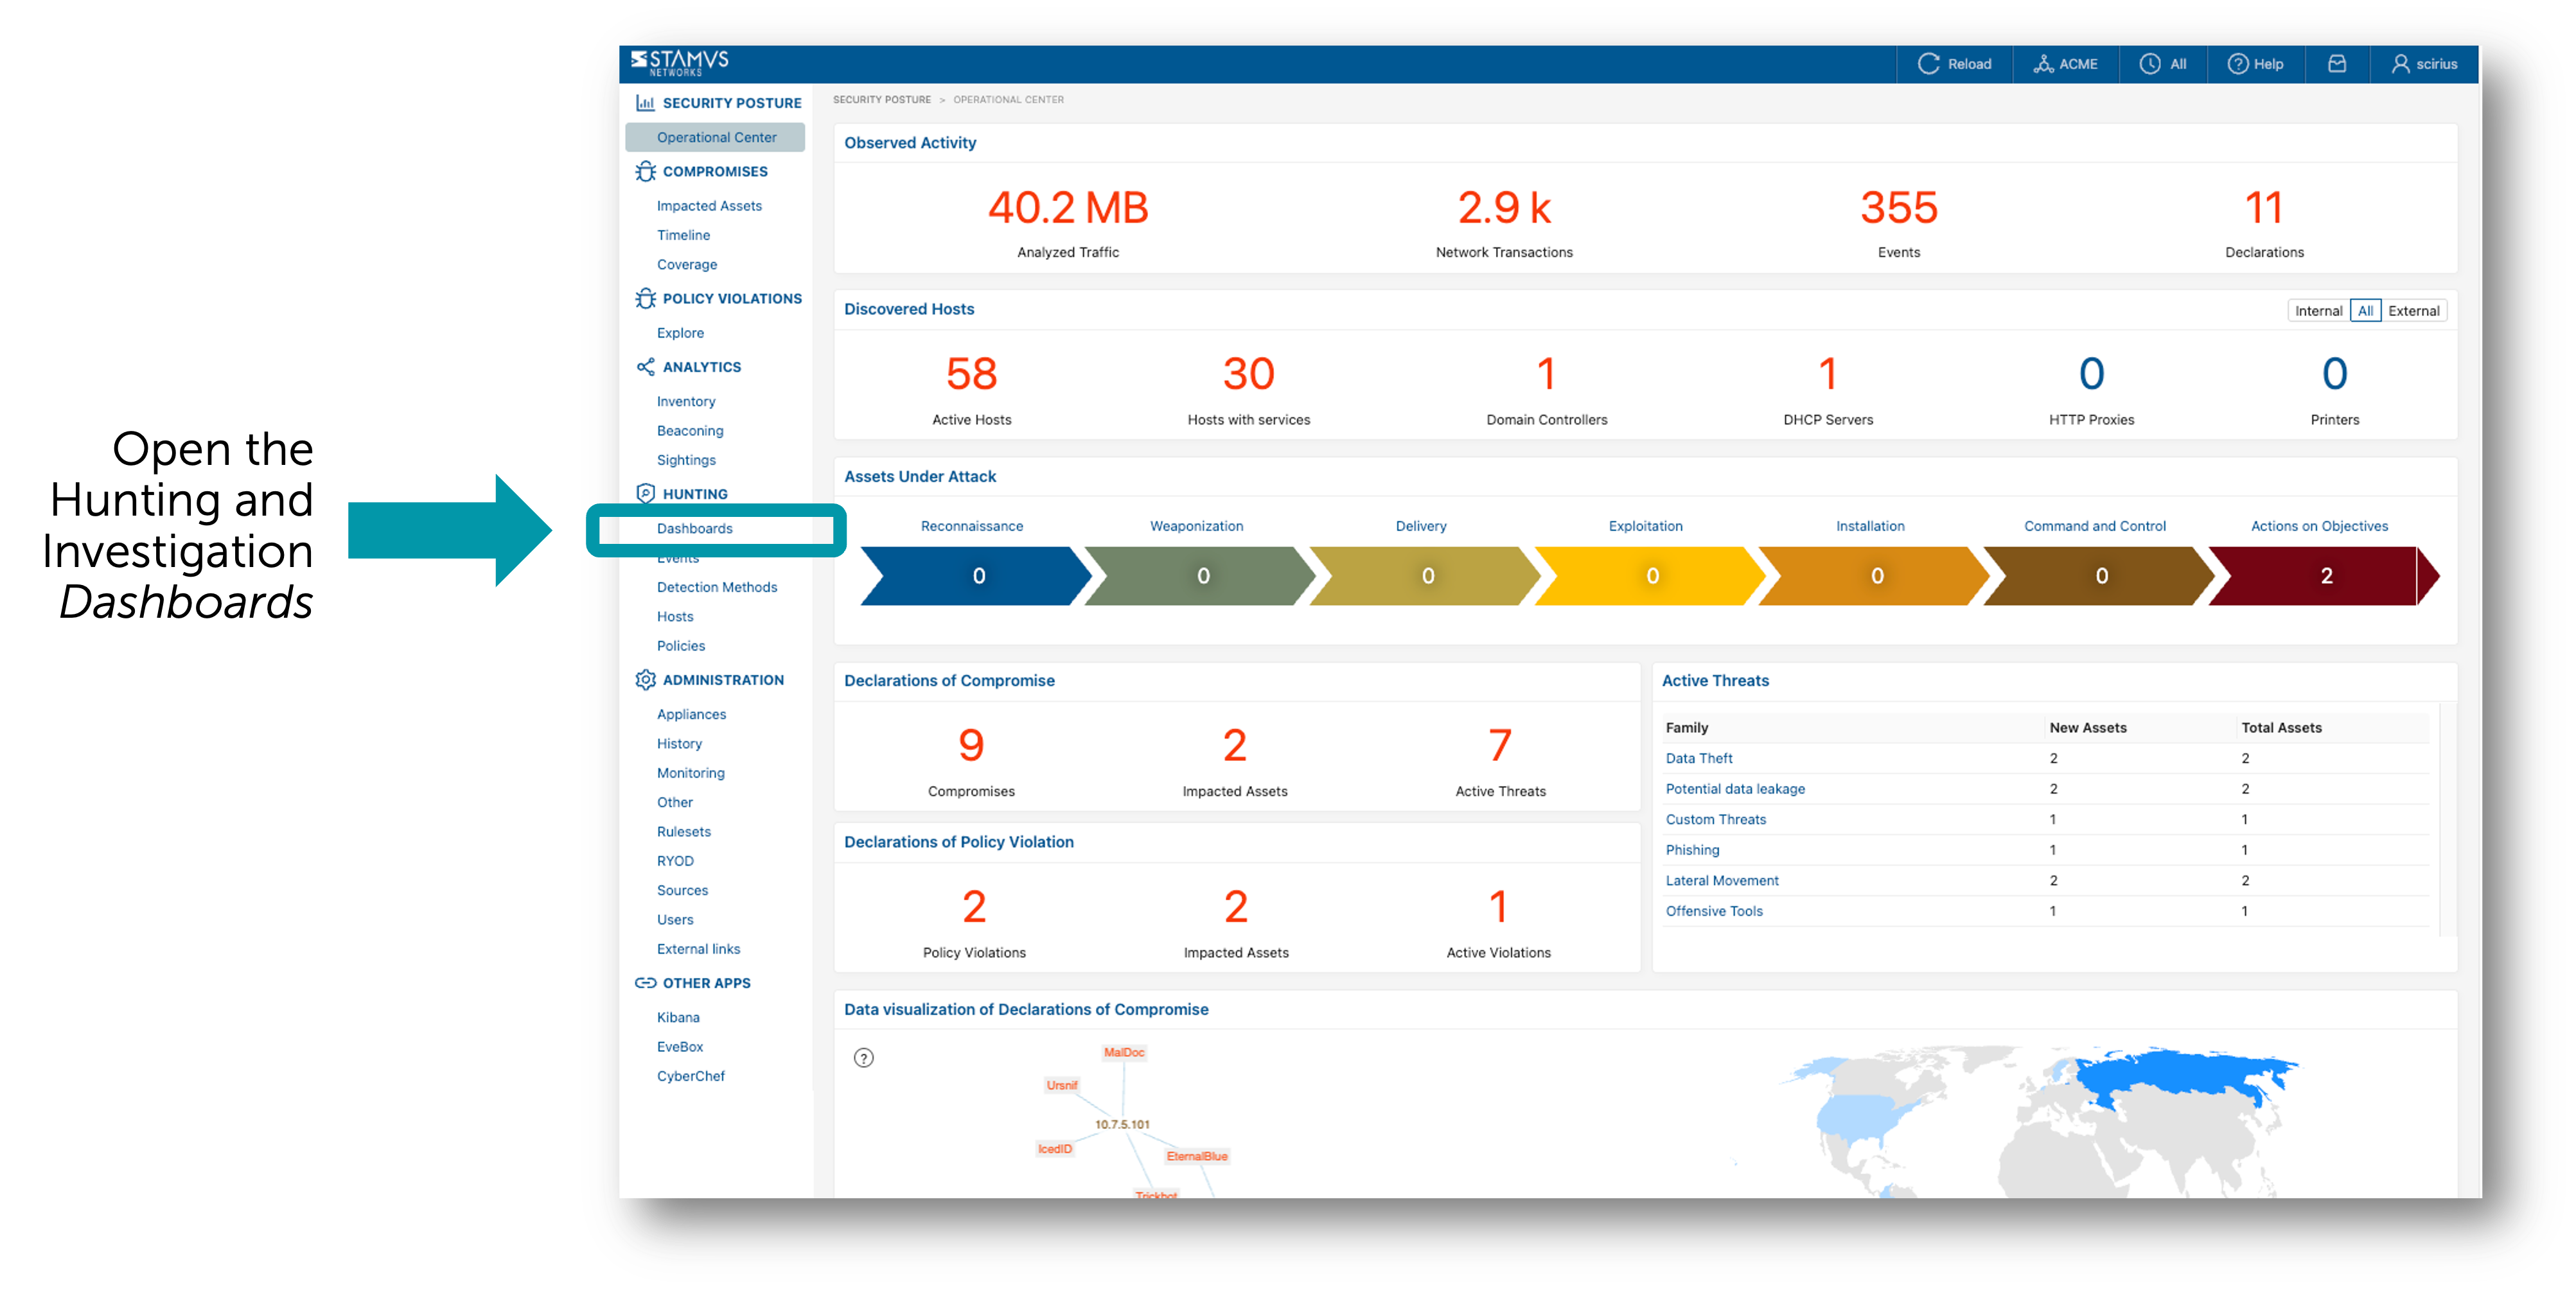Open the Data Theft threat family link
The height and width of the screenshot is (1292, 2576).
click(x=1699, y=758)
